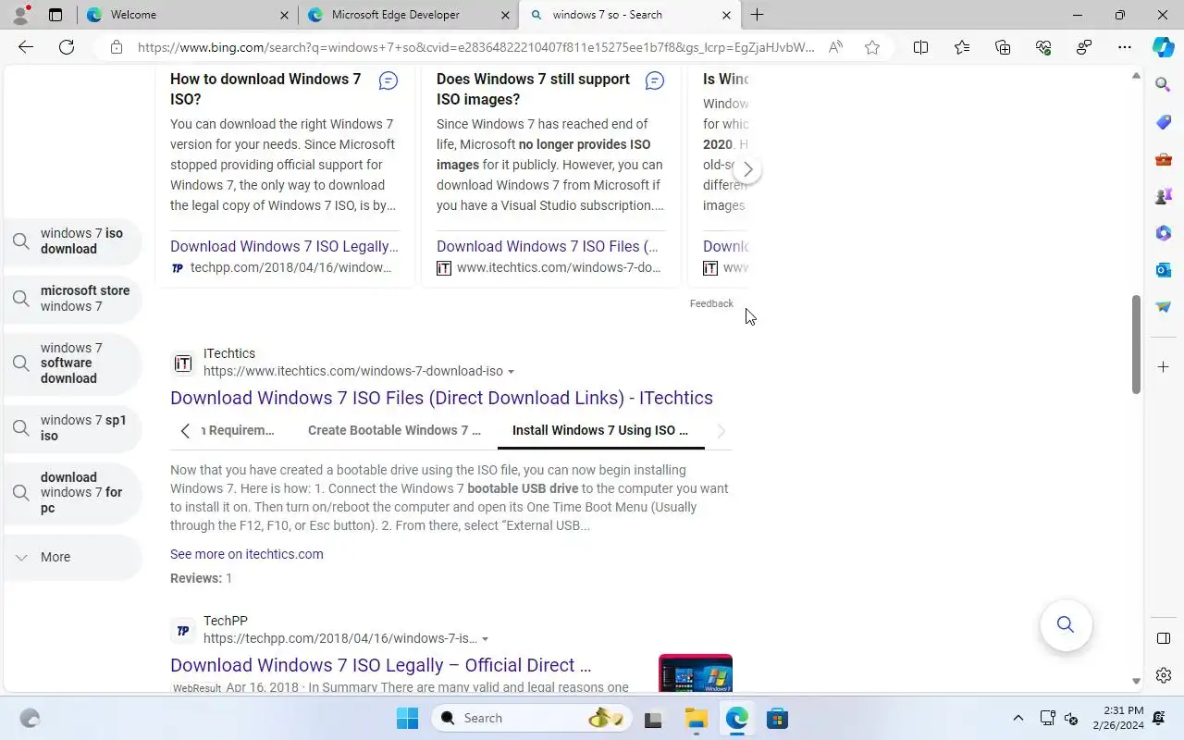Open Collections panel
The image size is (1184, 740).
point(1003,47)
